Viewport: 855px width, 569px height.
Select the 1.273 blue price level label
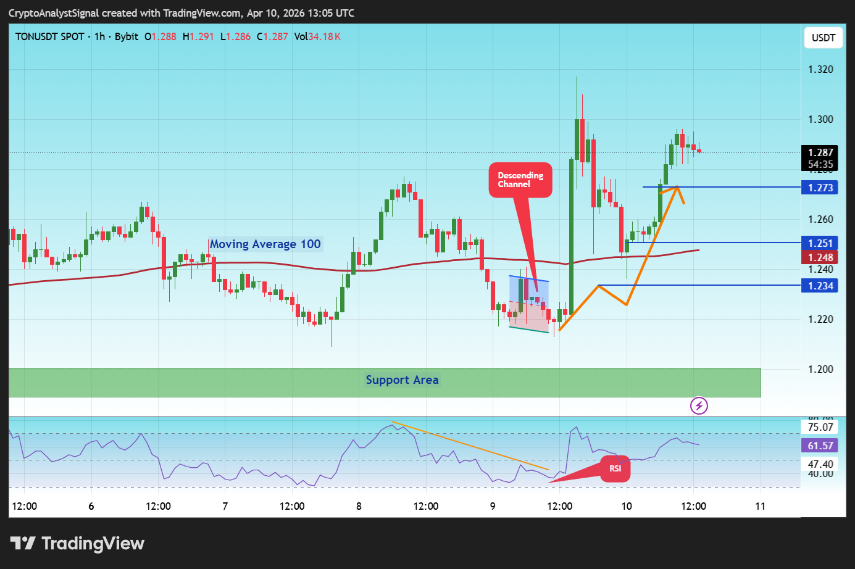tap(820, 188)
